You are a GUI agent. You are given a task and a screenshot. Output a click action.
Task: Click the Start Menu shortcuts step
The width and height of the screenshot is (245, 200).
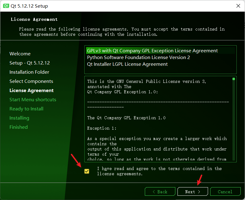33,100
